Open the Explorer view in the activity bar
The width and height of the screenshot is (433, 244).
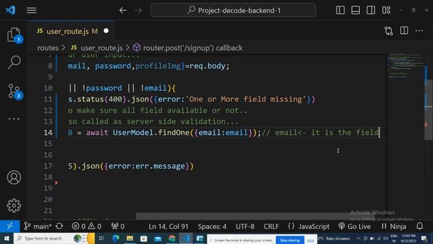coord(14,35)
